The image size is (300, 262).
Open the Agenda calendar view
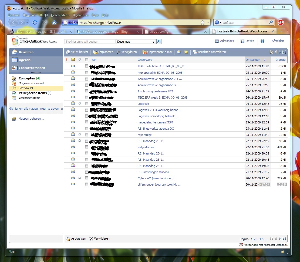pos(25,61)
